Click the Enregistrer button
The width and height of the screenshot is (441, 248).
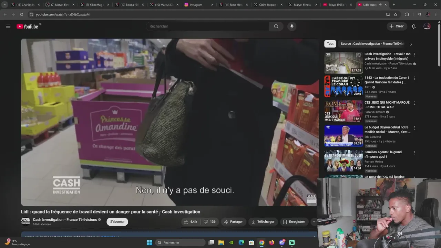[x=294, y=222]
